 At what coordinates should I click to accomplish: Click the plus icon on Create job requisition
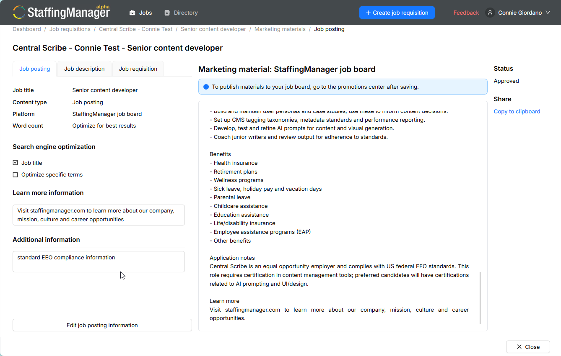click(368, 13)
